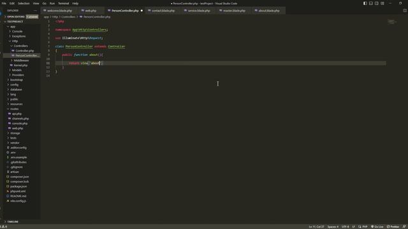The image size is (408, 229).
Task: Open the Selection menu
Action: coord(24,3)
